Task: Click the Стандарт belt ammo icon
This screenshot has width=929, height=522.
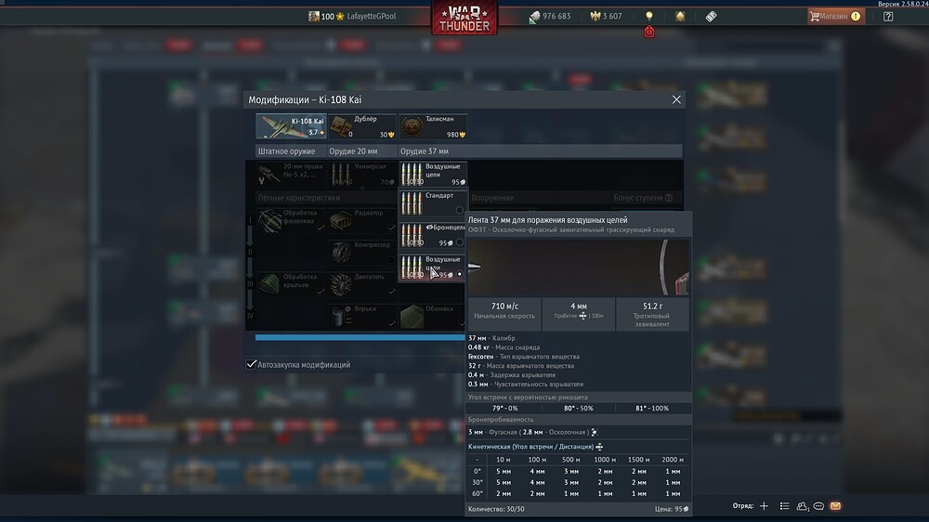Action: coord(412,203)
